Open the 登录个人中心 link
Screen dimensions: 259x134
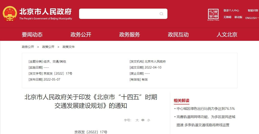coord(231,10)
